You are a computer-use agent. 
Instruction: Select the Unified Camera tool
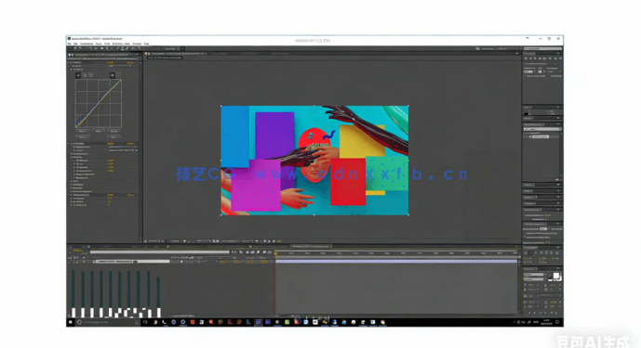click(91, 48)
